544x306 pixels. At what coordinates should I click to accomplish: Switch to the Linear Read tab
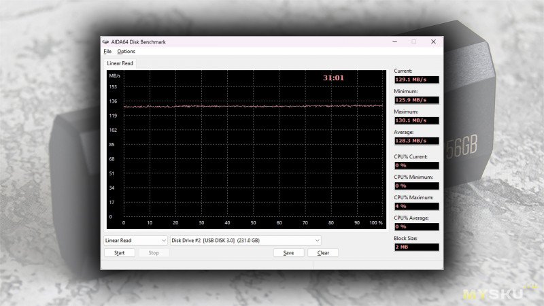click(120, 63)
